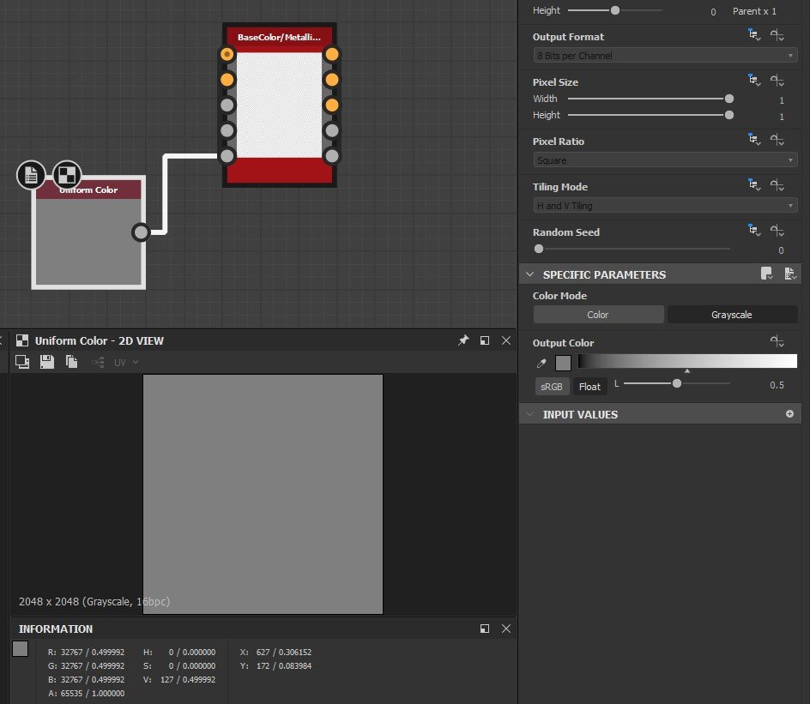The height and width of the screenshot is (704, 810).
Task: Pin the 2D View panel
Action: coord(463,340)
